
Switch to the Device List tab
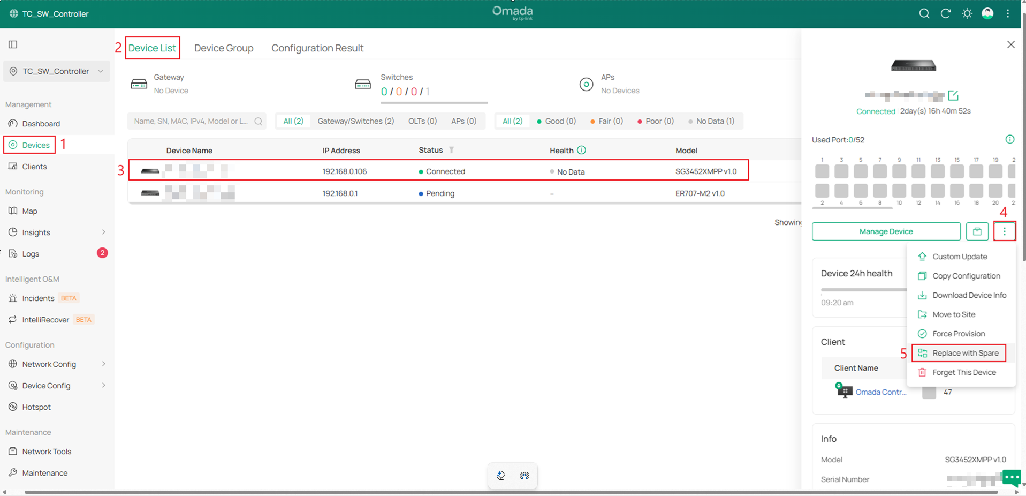152,48
